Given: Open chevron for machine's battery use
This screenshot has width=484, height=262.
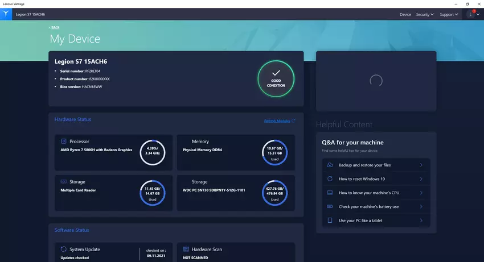Looking at the screenshot, I should coord(421,207).
